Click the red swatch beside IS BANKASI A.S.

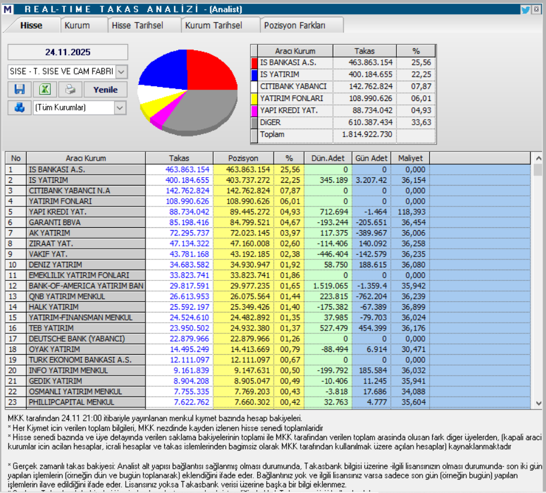tap(254, 63)
